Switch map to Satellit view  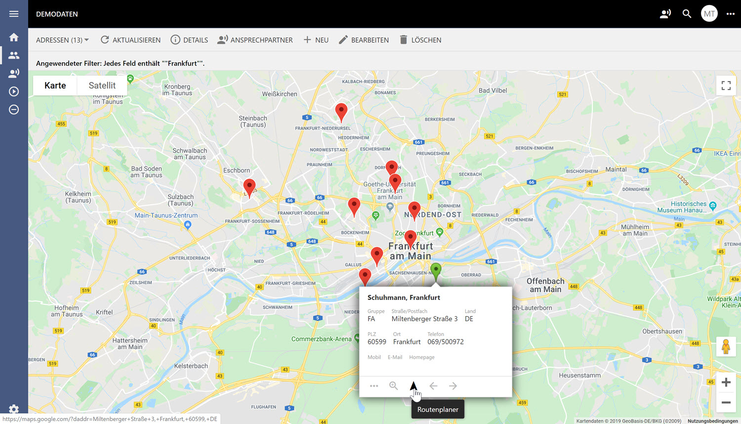[102, 85]
